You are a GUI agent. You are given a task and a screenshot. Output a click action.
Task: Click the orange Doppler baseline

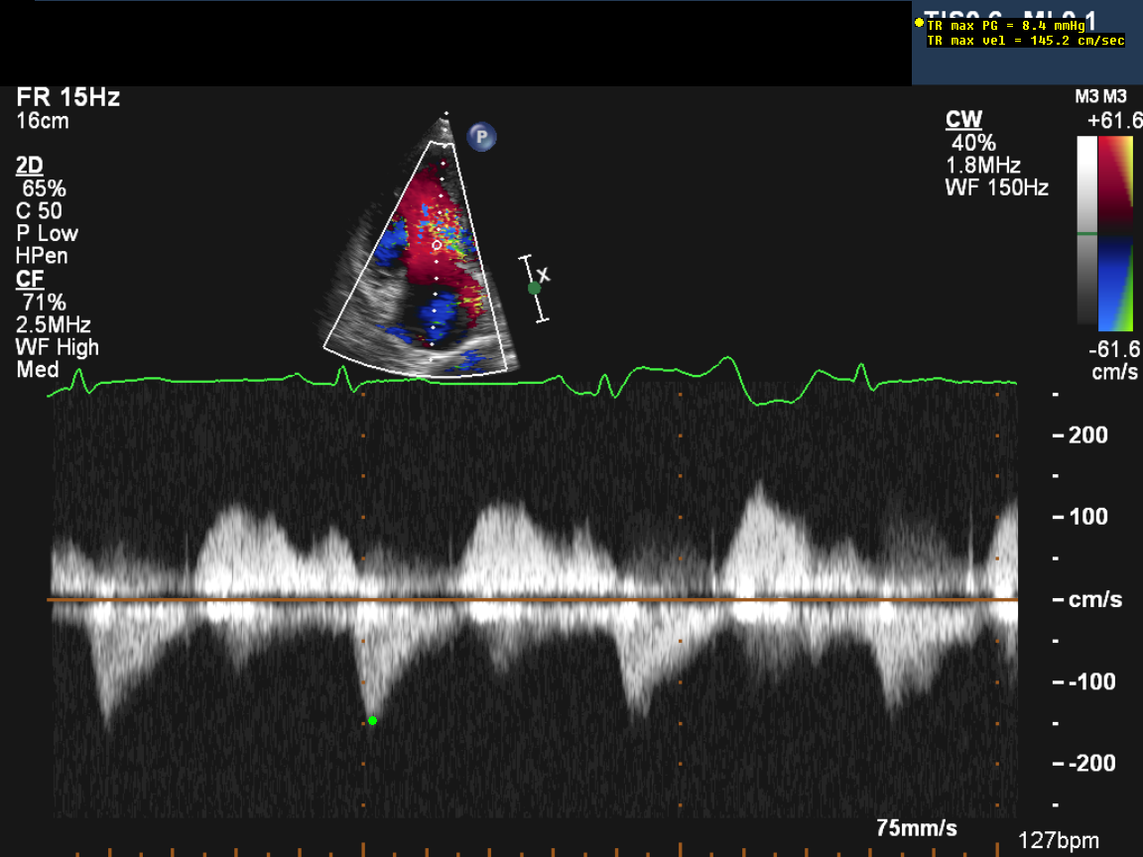click(536, 600)
